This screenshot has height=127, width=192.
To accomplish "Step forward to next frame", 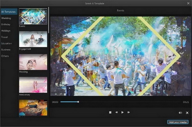I will (x=128, y=112).
